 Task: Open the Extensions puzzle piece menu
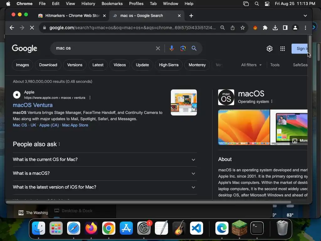[265, 28]
